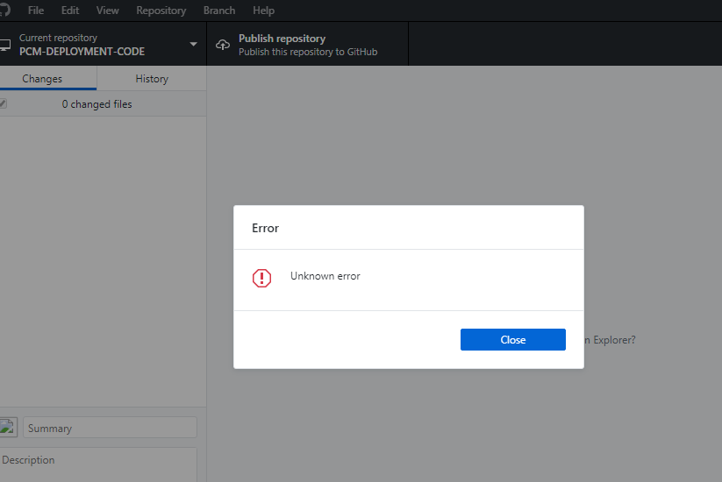Open the Branch menu
The width and height of the screenshot is (722, 482).
pyautogui.click(x=219, y=11)
